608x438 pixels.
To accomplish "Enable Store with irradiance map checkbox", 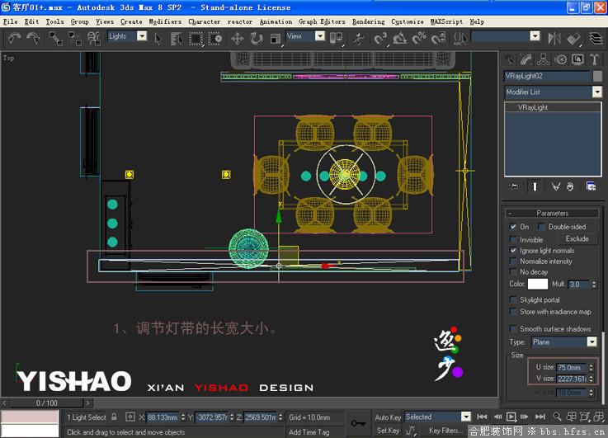I will [x=513, y=312].
